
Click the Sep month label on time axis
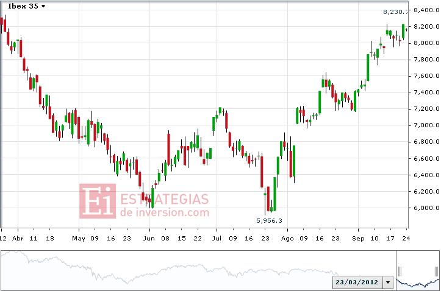pyautogui.click(x=358, y=239)
